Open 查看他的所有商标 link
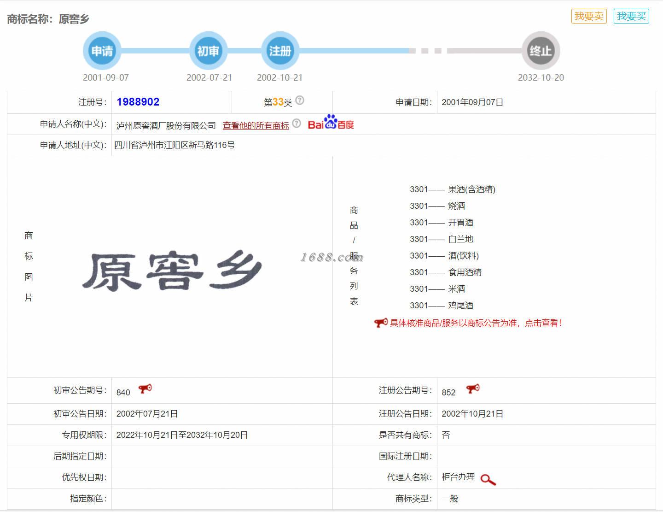Image resolution: width=663 pixels, height=512 pixels. [256, 125]
